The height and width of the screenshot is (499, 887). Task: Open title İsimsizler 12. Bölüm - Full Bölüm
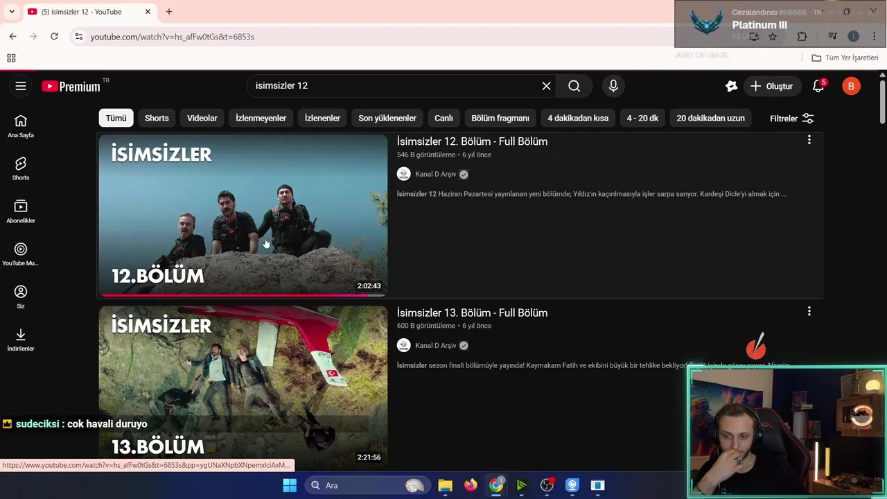(x=472, y=141)
